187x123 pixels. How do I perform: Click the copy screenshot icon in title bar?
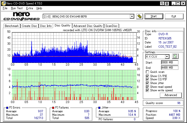coord(162,3)
